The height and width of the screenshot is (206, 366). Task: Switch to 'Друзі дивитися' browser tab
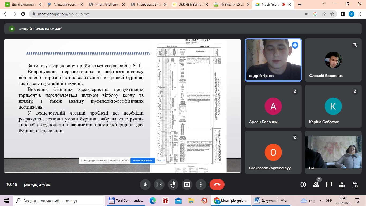[x=23, y=5]
